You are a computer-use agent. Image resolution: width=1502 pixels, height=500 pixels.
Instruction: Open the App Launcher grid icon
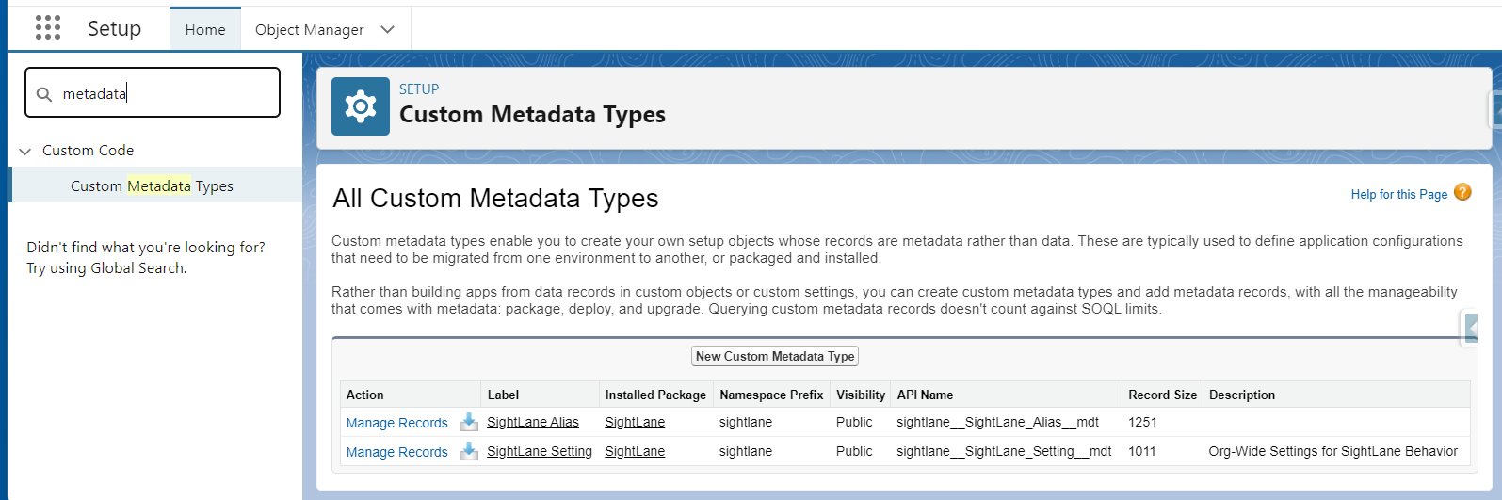coord(48,28)
